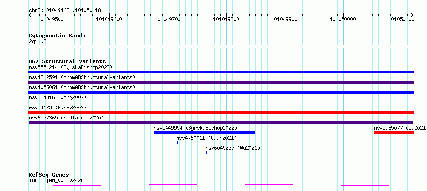427x191 pixels.
Task: Open the nsv5985077 (Wu2021) label
Action: pyautogui.click(x=400, y=128)
